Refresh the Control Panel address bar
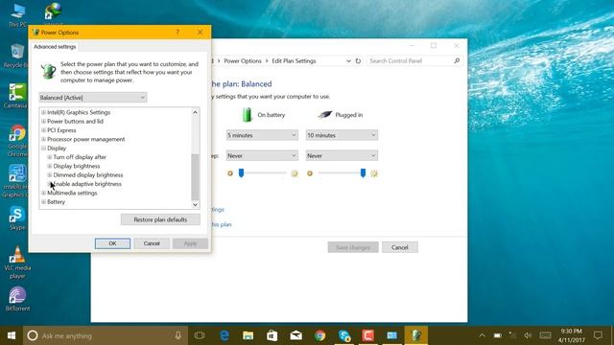614x345 pixels. click(358, 61)
